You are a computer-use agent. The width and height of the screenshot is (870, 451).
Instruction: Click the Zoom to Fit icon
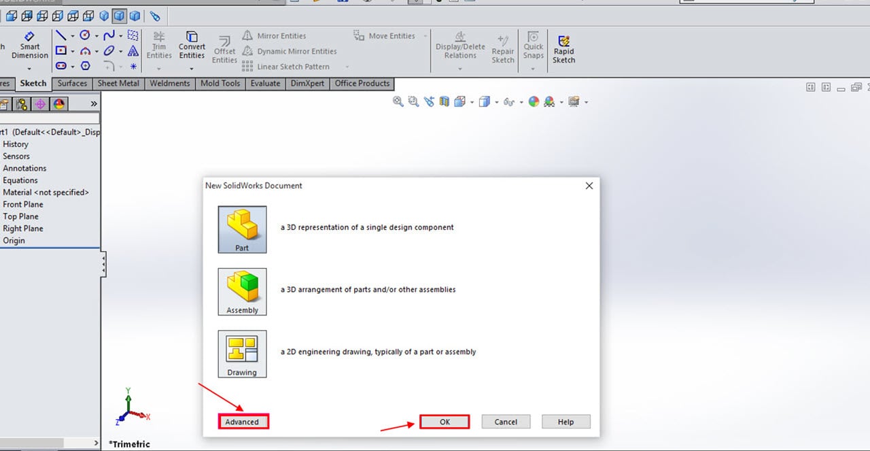(x=398, y=101)
